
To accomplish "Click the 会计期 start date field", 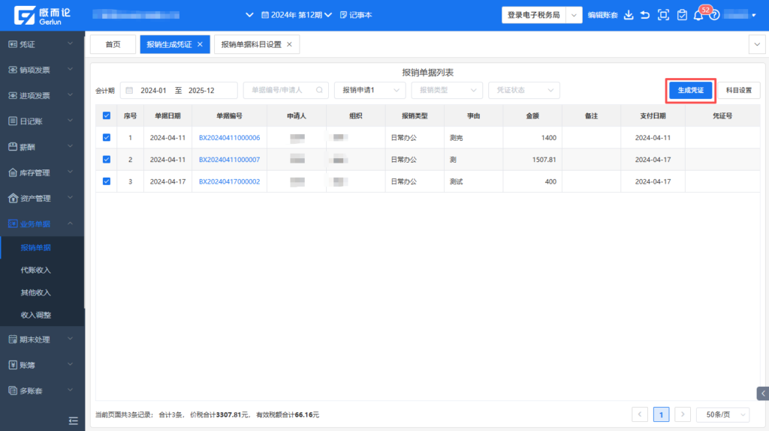I will [153, 90].
